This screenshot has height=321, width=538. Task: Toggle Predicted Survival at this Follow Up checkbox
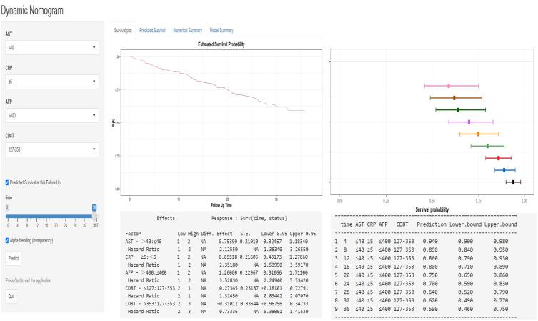click(x=8, y=182)
